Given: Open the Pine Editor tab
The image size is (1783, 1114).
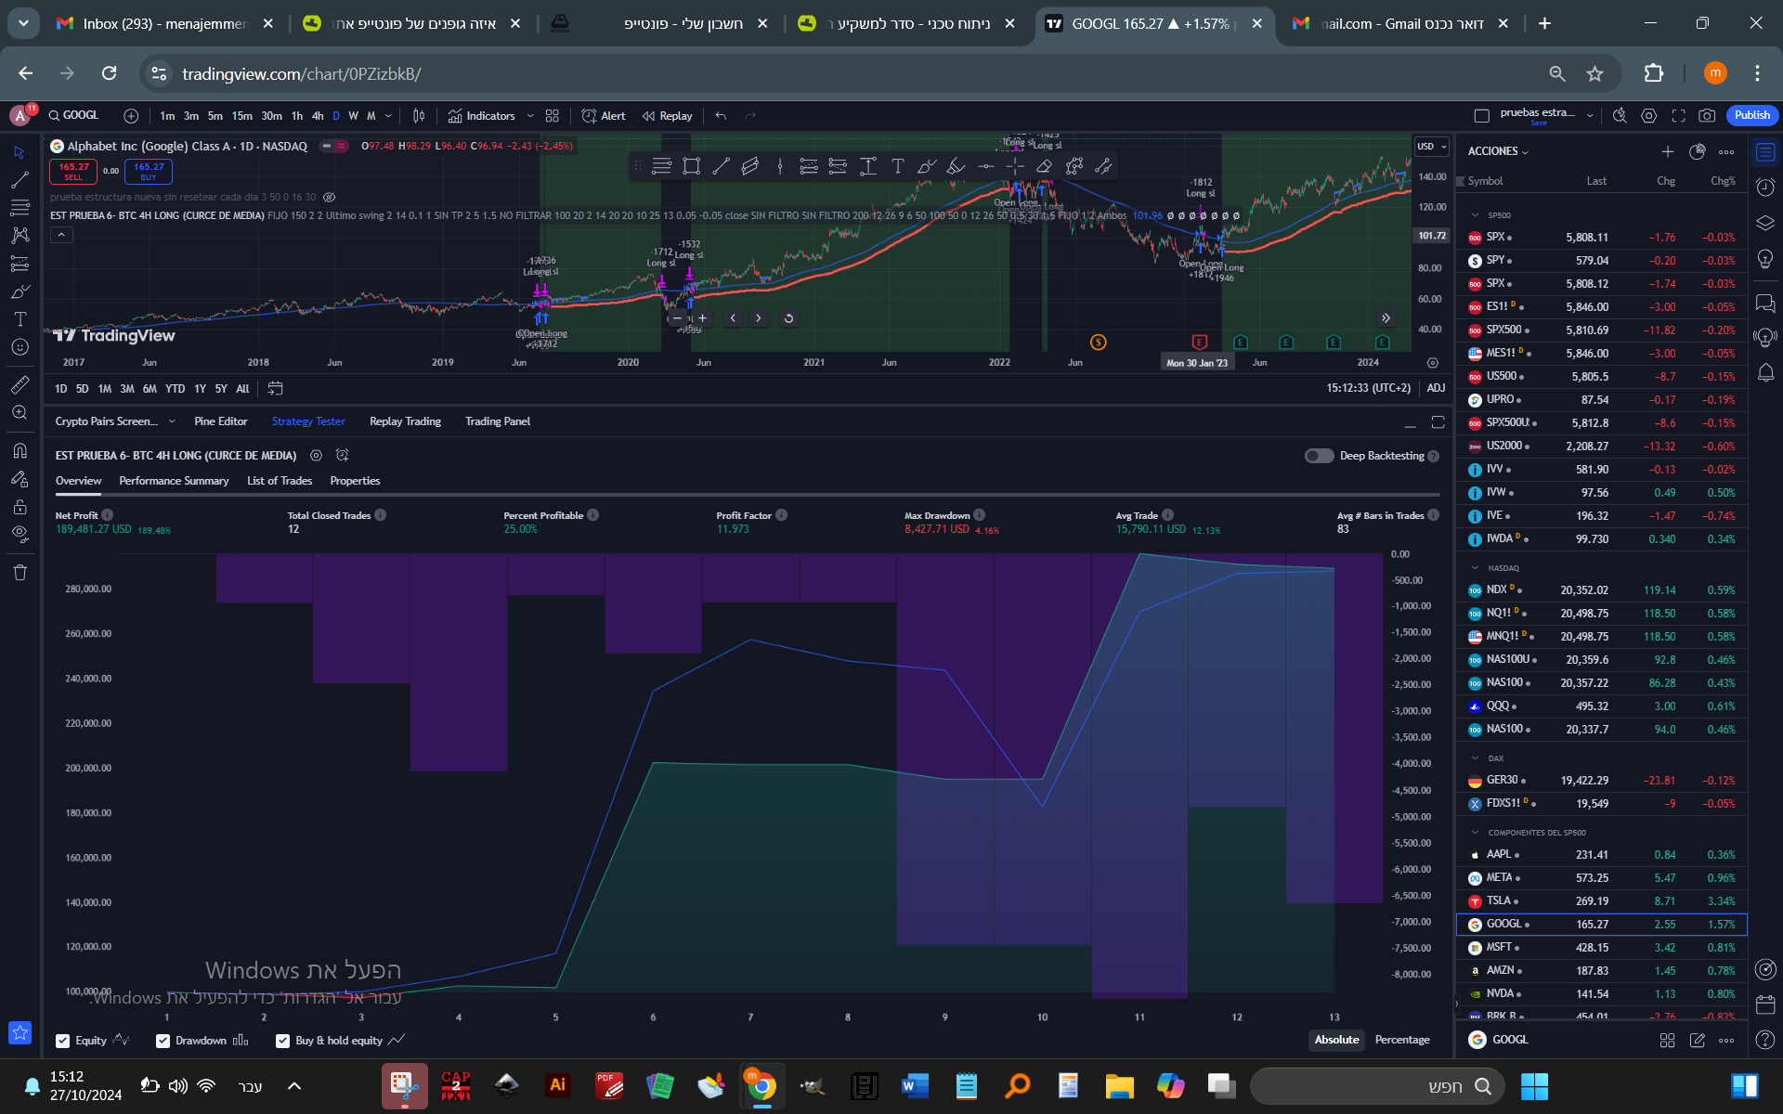Looking at the screenshot, I should pyautogui.click(x=220, y=421).
